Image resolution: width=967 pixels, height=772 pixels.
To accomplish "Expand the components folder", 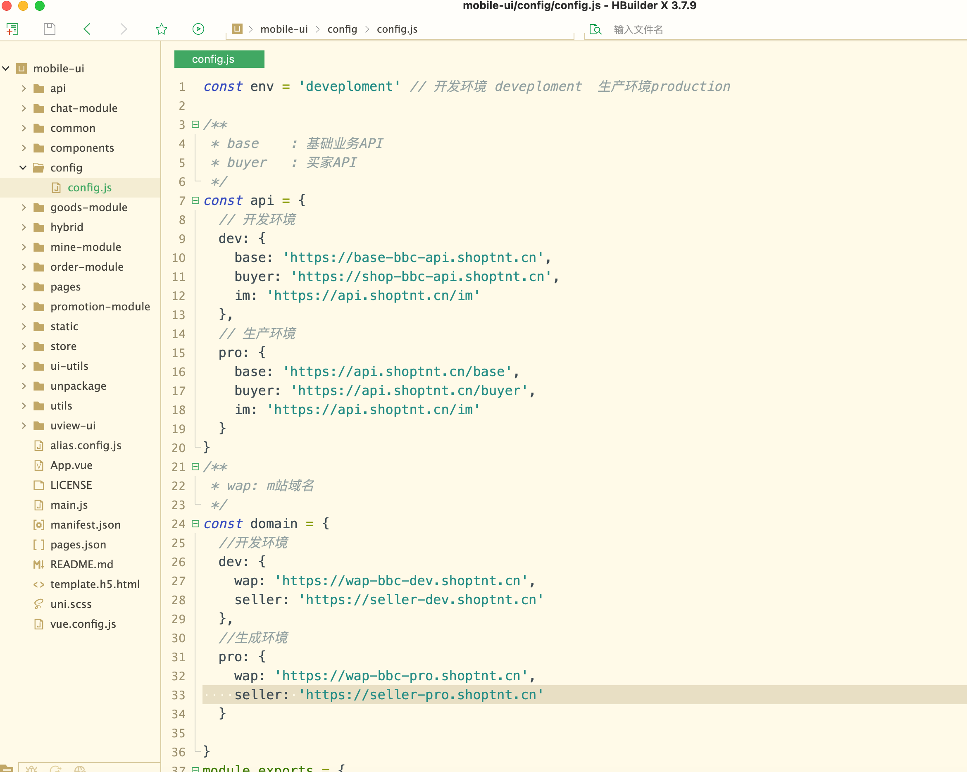I will [x=24, y=148].
